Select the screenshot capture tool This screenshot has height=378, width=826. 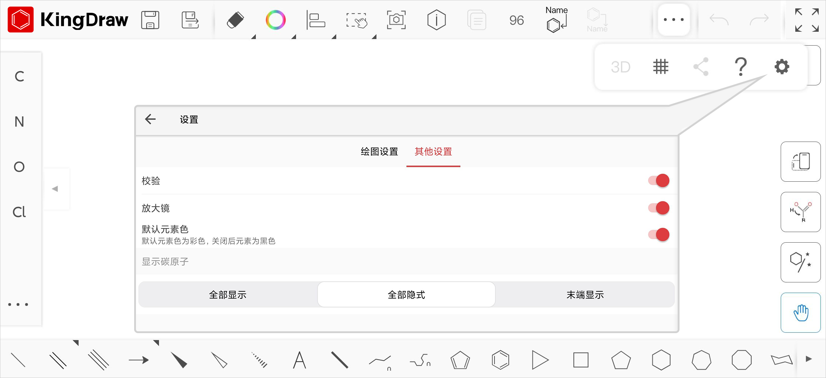coord(397,20)
